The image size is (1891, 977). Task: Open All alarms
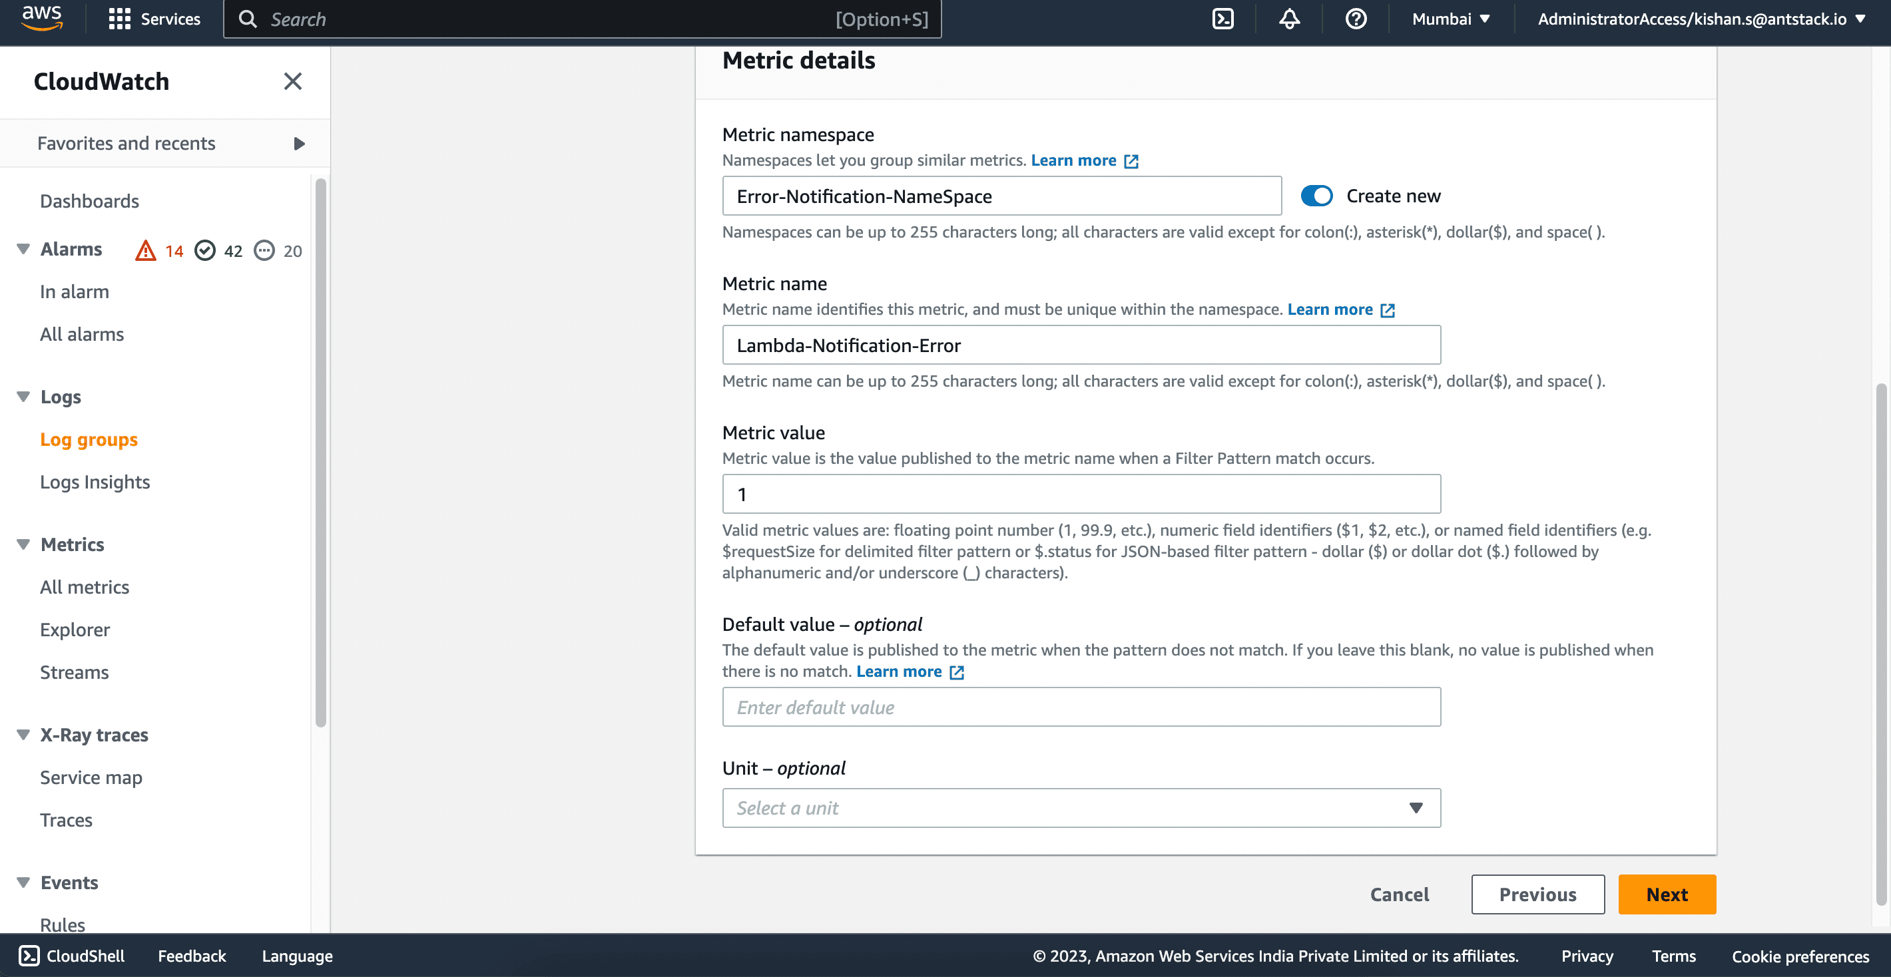pos(81,335)
